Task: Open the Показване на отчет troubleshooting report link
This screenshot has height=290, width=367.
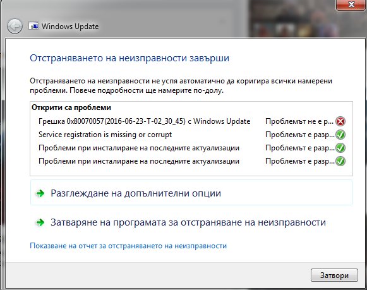Action: pyautogui.click(x=128, y=246)
